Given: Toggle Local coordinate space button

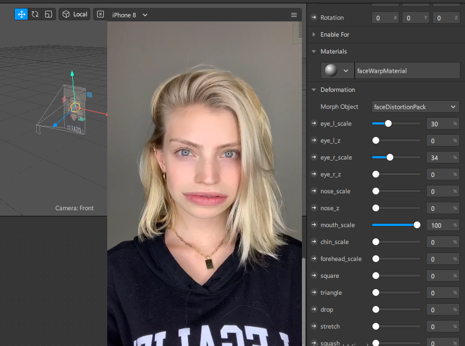Looking at the screenshot, I should click(74, 14).
